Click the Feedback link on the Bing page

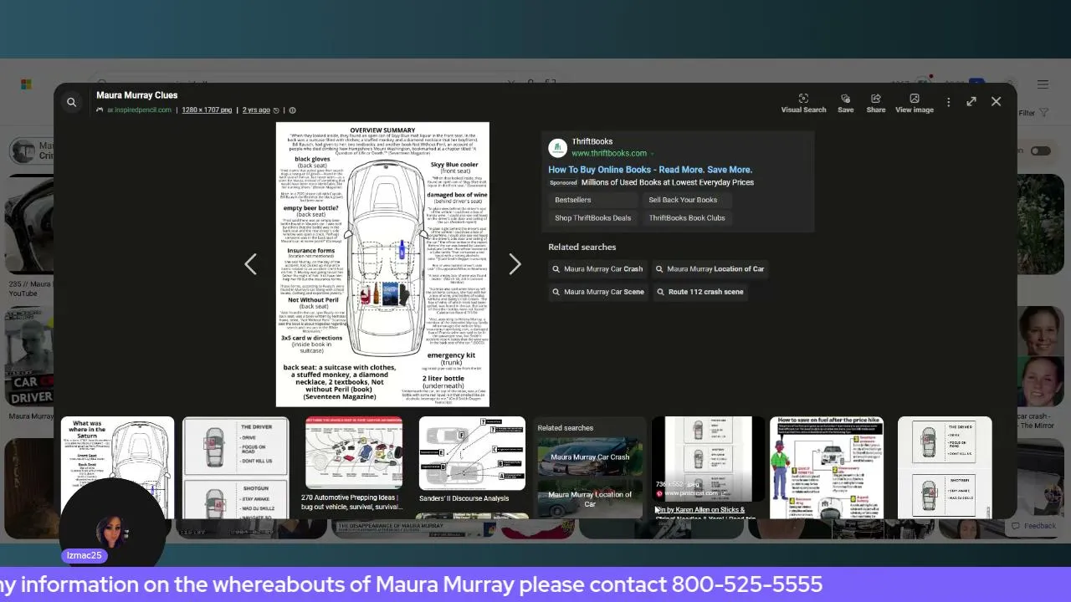coord(1034,526)
